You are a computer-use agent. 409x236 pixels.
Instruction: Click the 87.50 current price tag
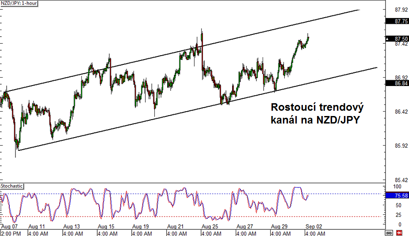point(397,39)
